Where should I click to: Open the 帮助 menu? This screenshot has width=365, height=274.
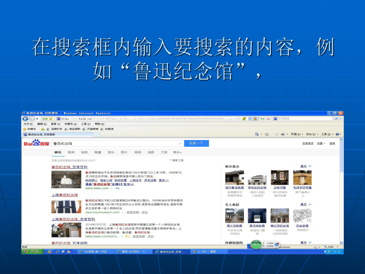99,124
